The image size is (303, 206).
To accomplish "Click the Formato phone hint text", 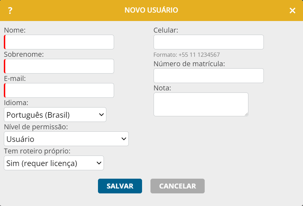I will [x=187, y=55].
